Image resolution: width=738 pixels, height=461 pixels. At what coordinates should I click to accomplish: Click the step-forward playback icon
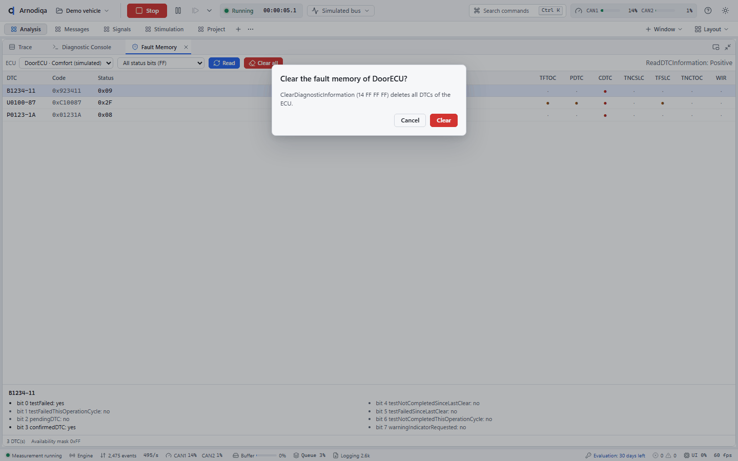click(195, 11)
